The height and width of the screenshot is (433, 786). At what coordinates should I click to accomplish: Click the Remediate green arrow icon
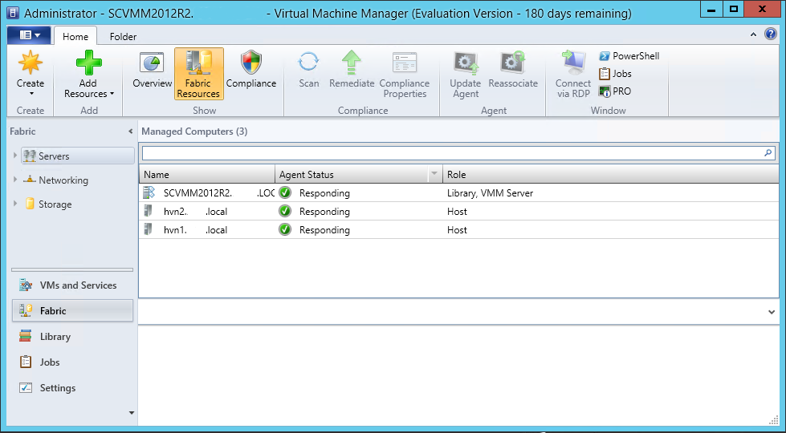352,63
